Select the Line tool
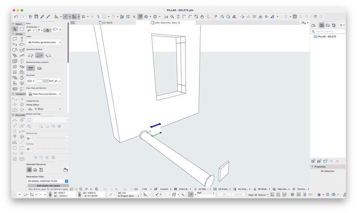The image size is (357, 213). (22, 142)
